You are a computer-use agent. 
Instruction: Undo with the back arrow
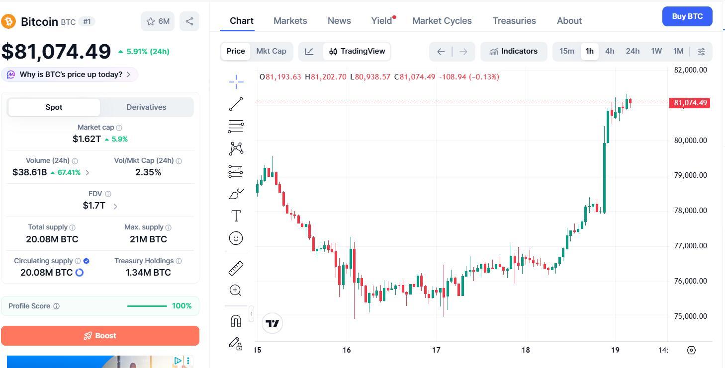tap(441, 51)
